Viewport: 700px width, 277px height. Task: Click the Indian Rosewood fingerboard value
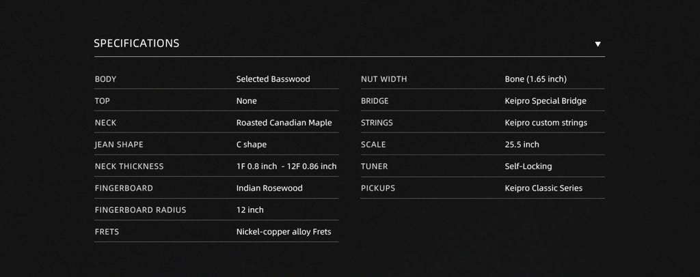click(269, 188)
